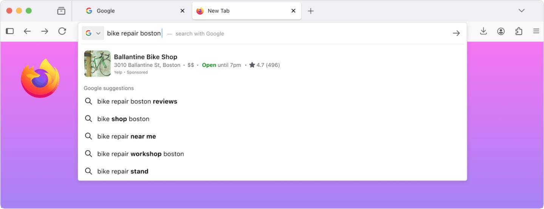This screenshot has height=209, width=544.
Task: Open the Extensions puzzle icon
Action: [x=519, y=31]
